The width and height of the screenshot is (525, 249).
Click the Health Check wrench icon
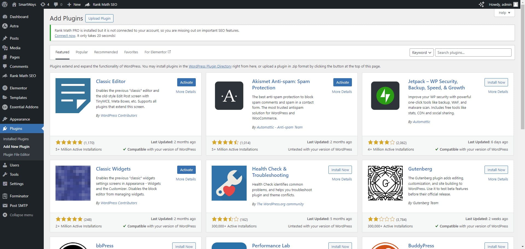click(229, 183)
